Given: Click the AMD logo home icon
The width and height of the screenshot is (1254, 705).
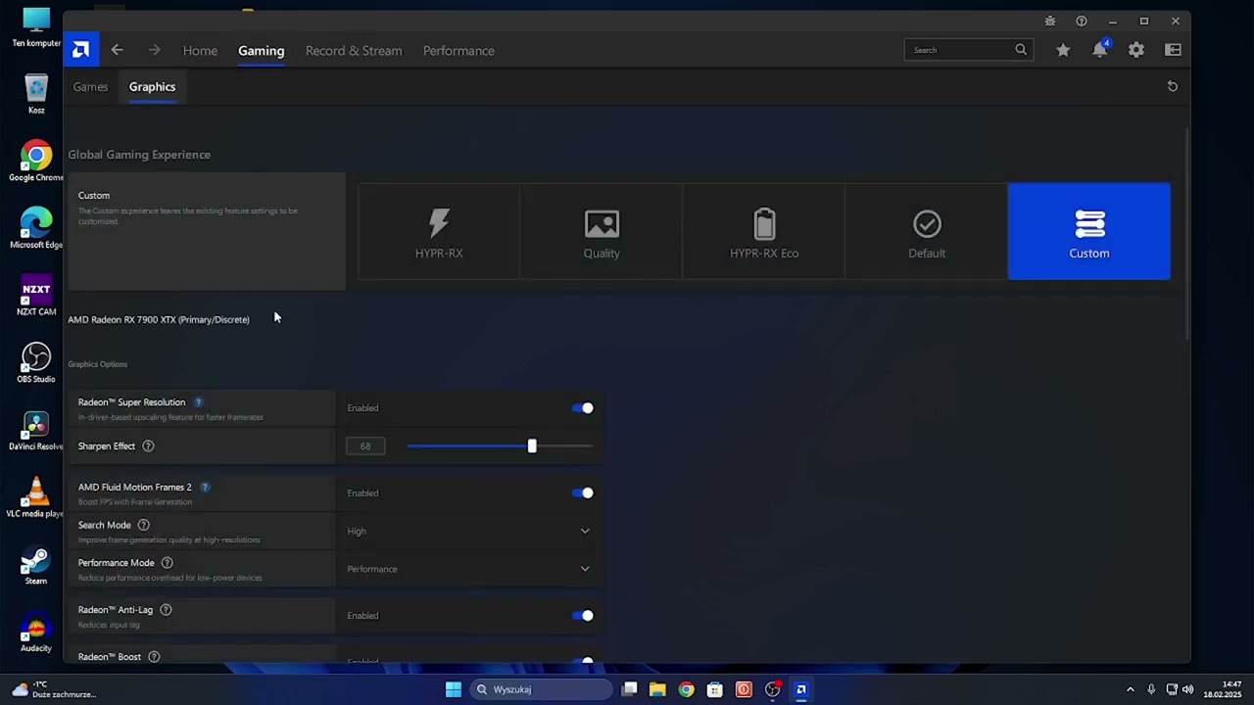Looking at the screenshot, I should point(81,50).
